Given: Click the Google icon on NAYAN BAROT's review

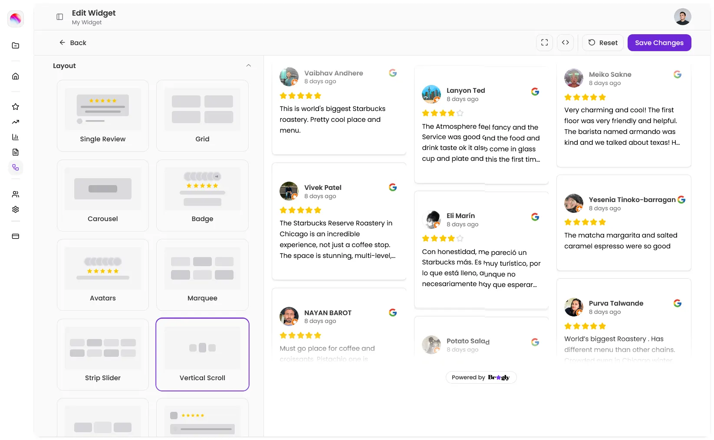Looking at the screenshot, I should [393, 313].
